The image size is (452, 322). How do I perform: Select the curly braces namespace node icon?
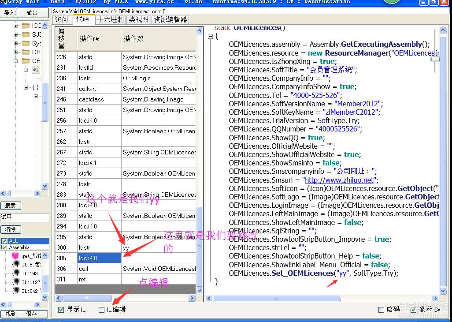[35, 87]
